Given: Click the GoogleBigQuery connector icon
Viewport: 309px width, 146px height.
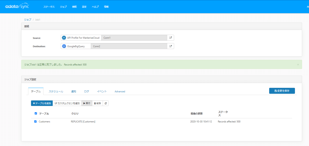Looking at the screenshot, I should tap(64, 46).
